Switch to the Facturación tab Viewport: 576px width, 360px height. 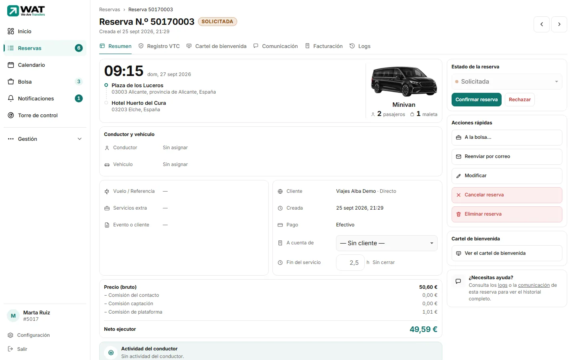324,46
